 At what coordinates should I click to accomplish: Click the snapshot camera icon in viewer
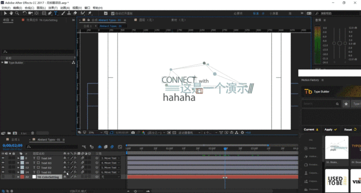133,132
